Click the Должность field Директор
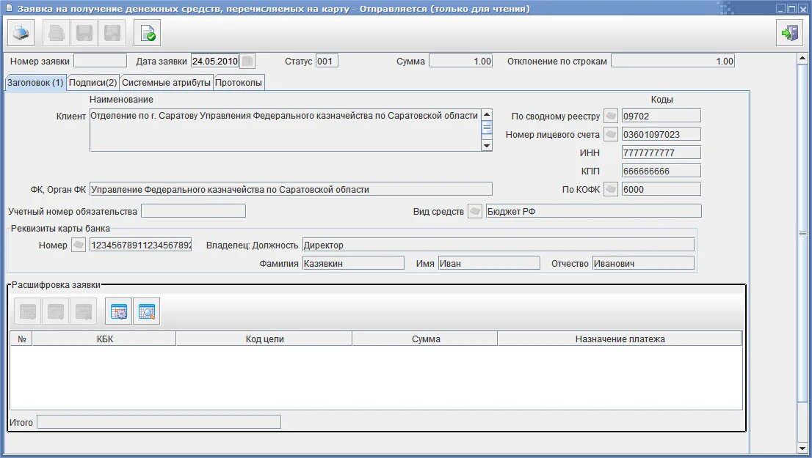The width and height of the screenshot is (812, 458). tap(499, 245)
